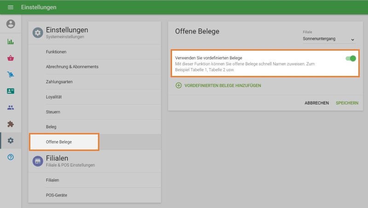Viewport: 368px width, 208px height.
Task: Open the items shopping basket icon
Action: 11,58
